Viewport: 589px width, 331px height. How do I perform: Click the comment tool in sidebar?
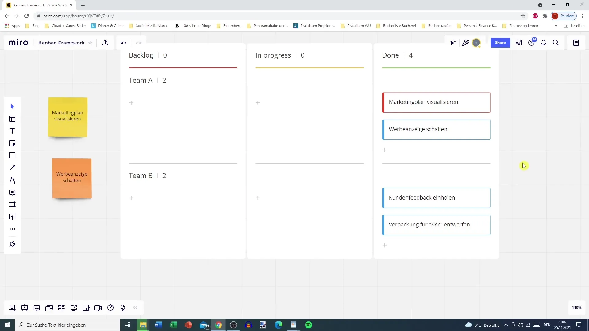coord(13,192)
